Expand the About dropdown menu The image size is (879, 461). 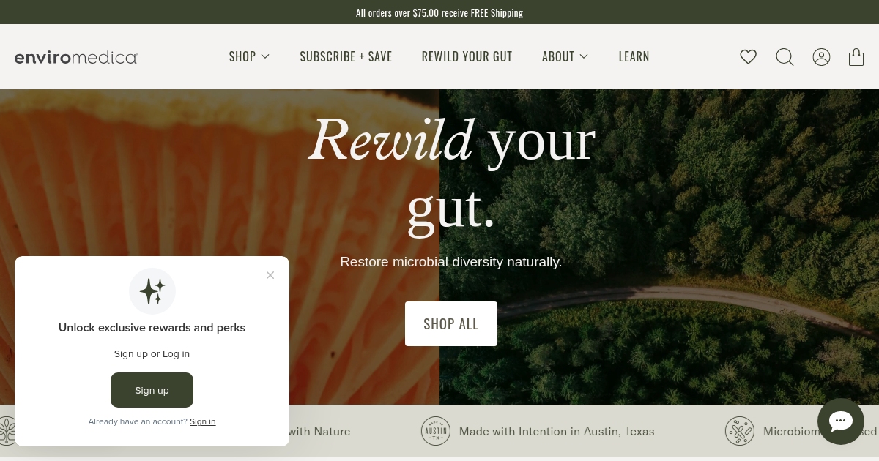click(x=565, y=57)
